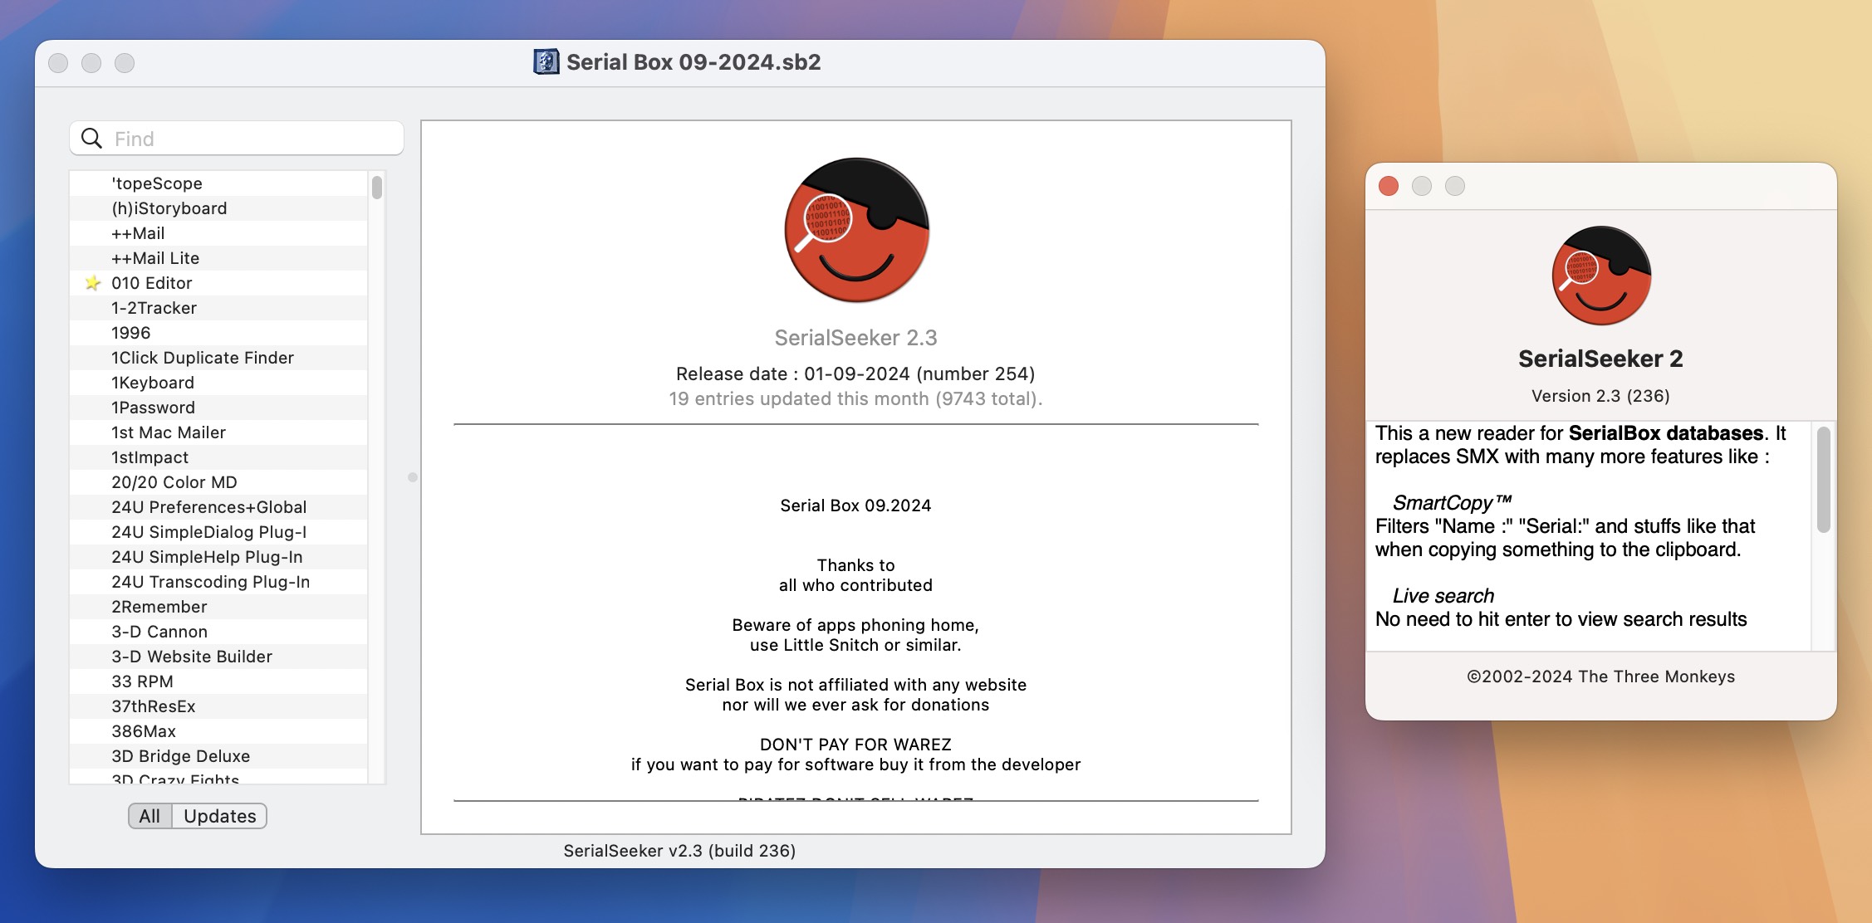Select (h)iStoryboard entry

pos(219,208)
